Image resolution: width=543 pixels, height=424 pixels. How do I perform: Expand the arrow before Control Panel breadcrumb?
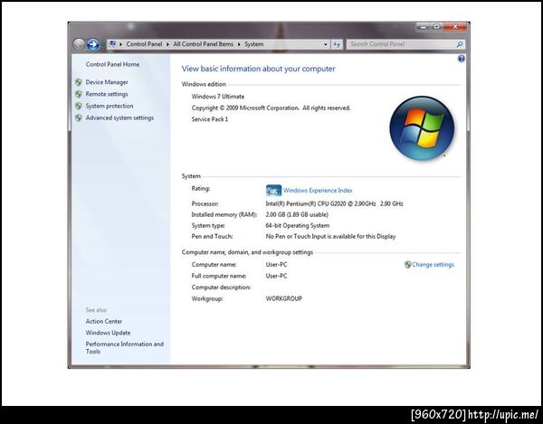[120, 44]
